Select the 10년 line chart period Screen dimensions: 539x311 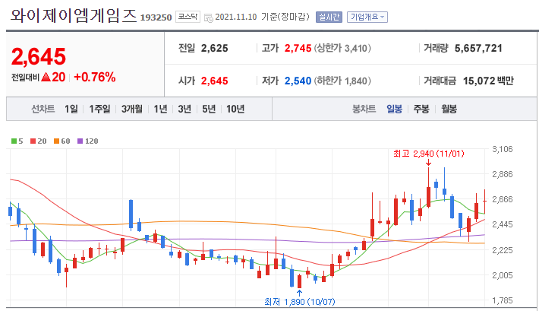pyautogui.click(x=235, y=109)
